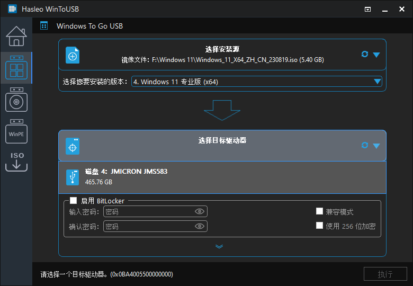This screenshot has height=286, width=413.
Task: Click the 选择安装源 heading
Action: click(222, 49)
